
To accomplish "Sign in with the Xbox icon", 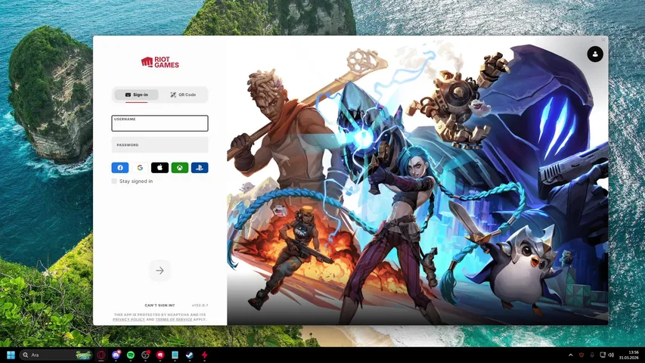I will click(x=180, y=167).
